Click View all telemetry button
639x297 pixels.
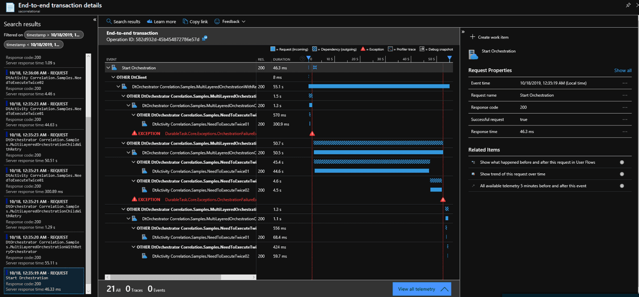(x=422, y=289)
